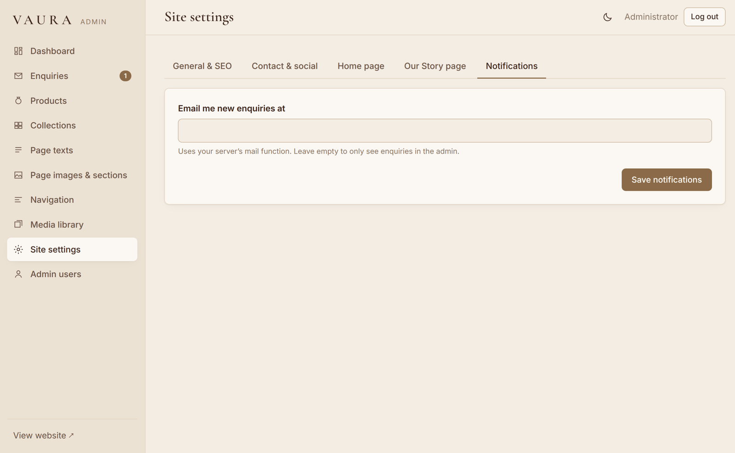735x453 pixels.
Task: Click the Dashboard grid icon
Action: (x=18, y=51)
